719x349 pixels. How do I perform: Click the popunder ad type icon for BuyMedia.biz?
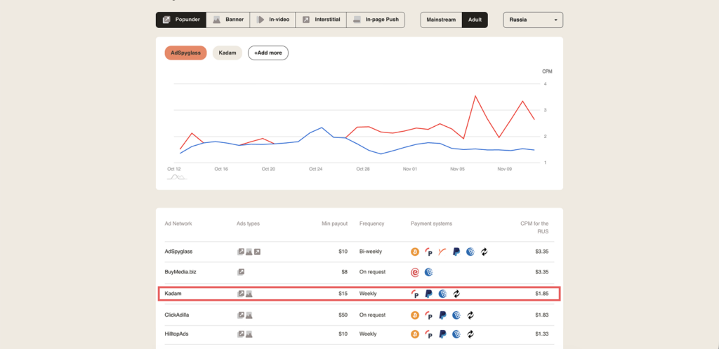(x=241, y=272)
